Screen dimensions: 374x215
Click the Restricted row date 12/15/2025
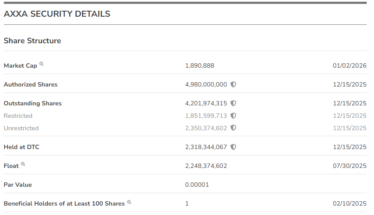pyautogui.click(x=350, y=116)
